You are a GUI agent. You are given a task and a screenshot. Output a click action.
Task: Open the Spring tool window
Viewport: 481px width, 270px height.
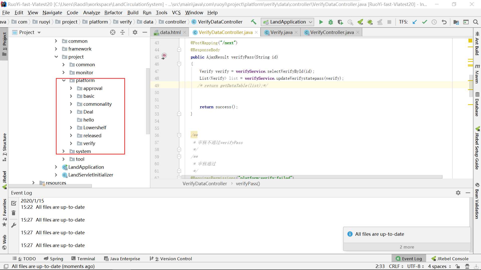[53, 258]
